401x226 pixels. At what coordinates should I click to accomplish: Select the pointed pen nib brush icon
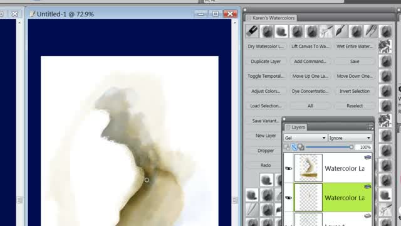[341, 31]
